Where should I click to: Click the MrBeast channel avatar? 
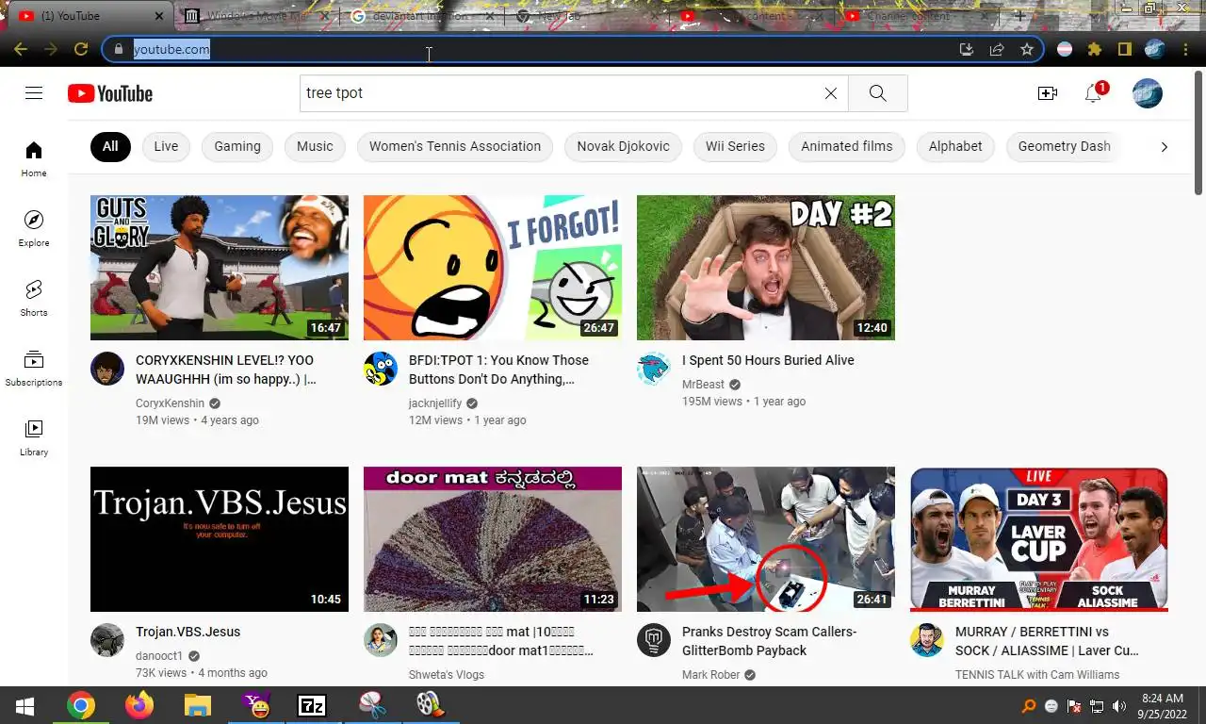[654, 369]
